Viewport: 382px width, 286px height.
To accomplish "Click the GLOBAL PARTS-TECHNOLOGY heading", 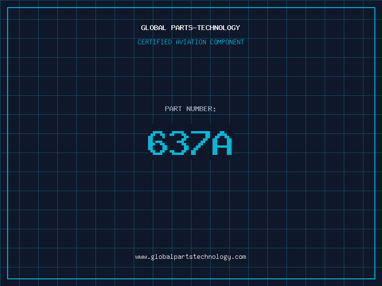I will [191, 28].
